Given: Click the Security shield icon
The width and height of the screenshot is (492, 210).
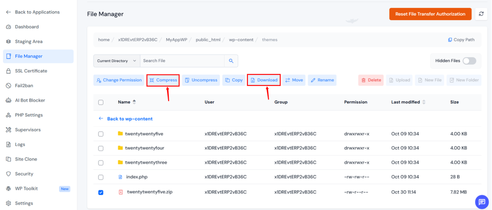Looking at the screenshot, I should pyautogui.click(x=9, y=174).
